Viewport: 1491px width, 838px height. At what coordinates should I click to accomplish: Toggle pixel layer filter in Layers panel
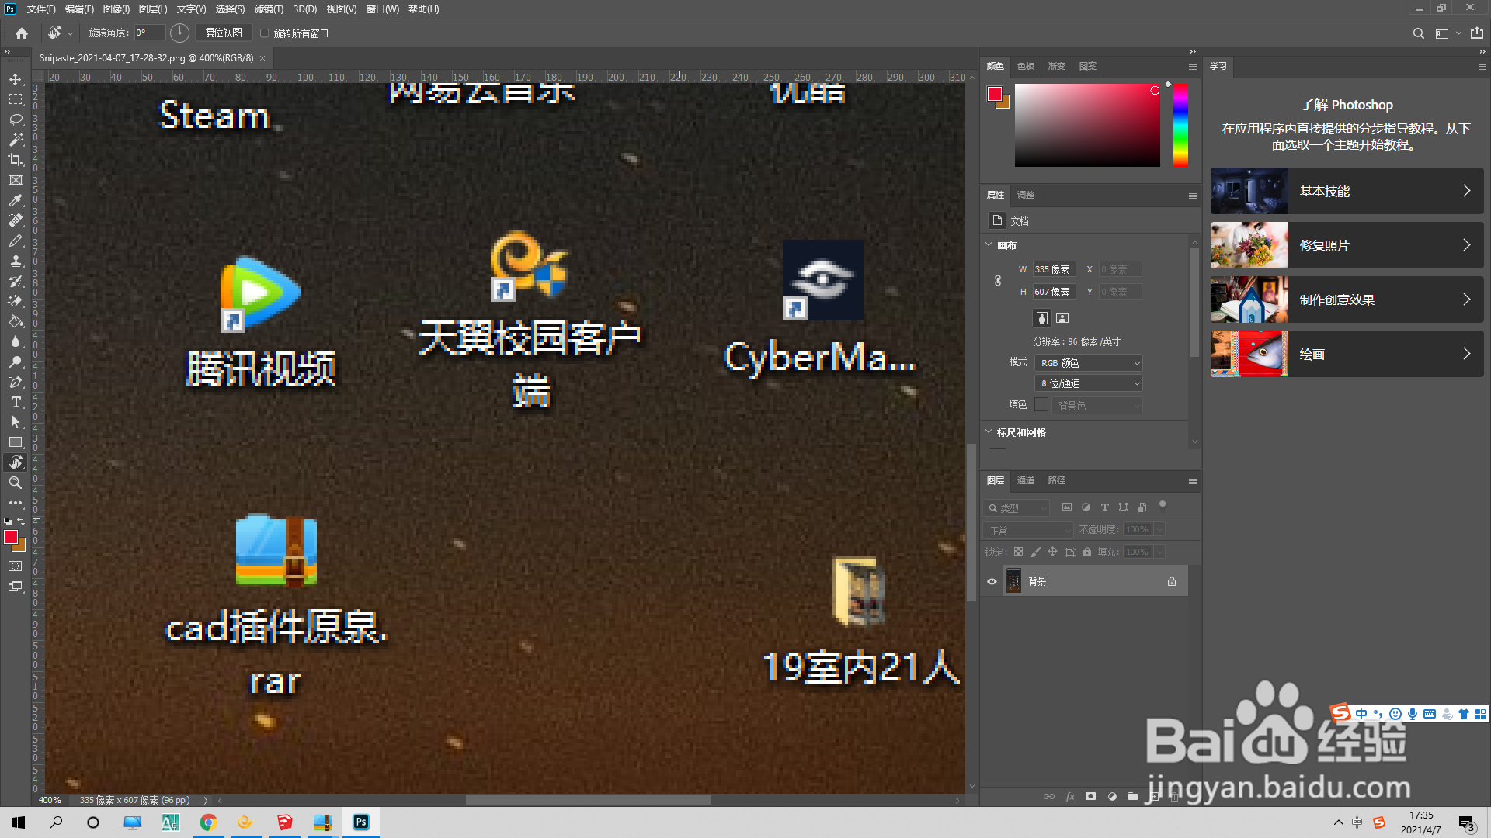pos(1067,507)
